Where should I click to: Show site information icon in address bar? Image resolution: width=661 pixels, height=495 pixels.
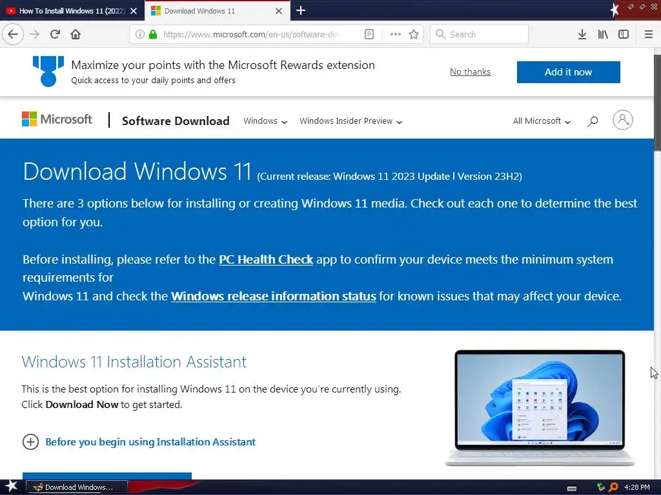[x=140, y=34]
